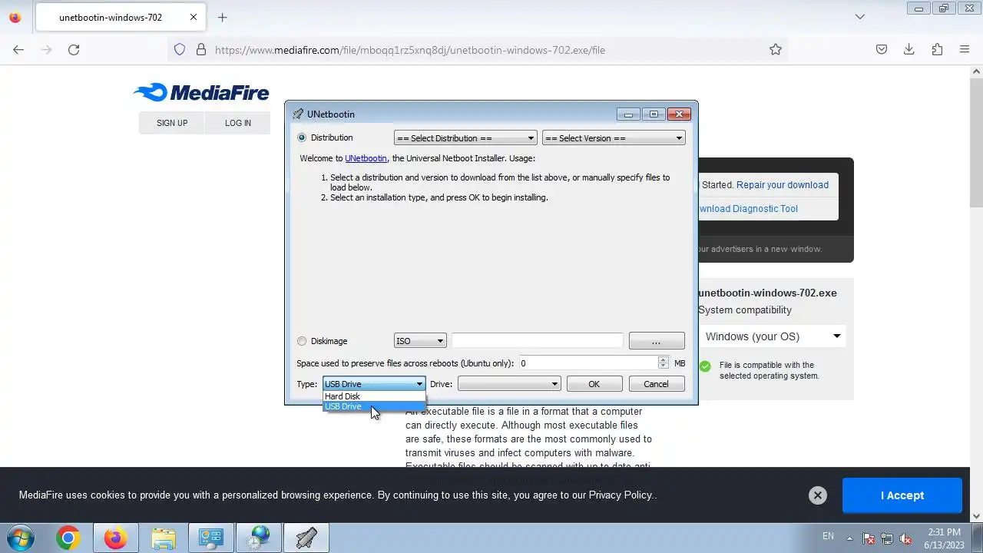Dismiss the cookie banner with the X icon
The height and width of the screenshot is (553, 983).
pos(818,495)
